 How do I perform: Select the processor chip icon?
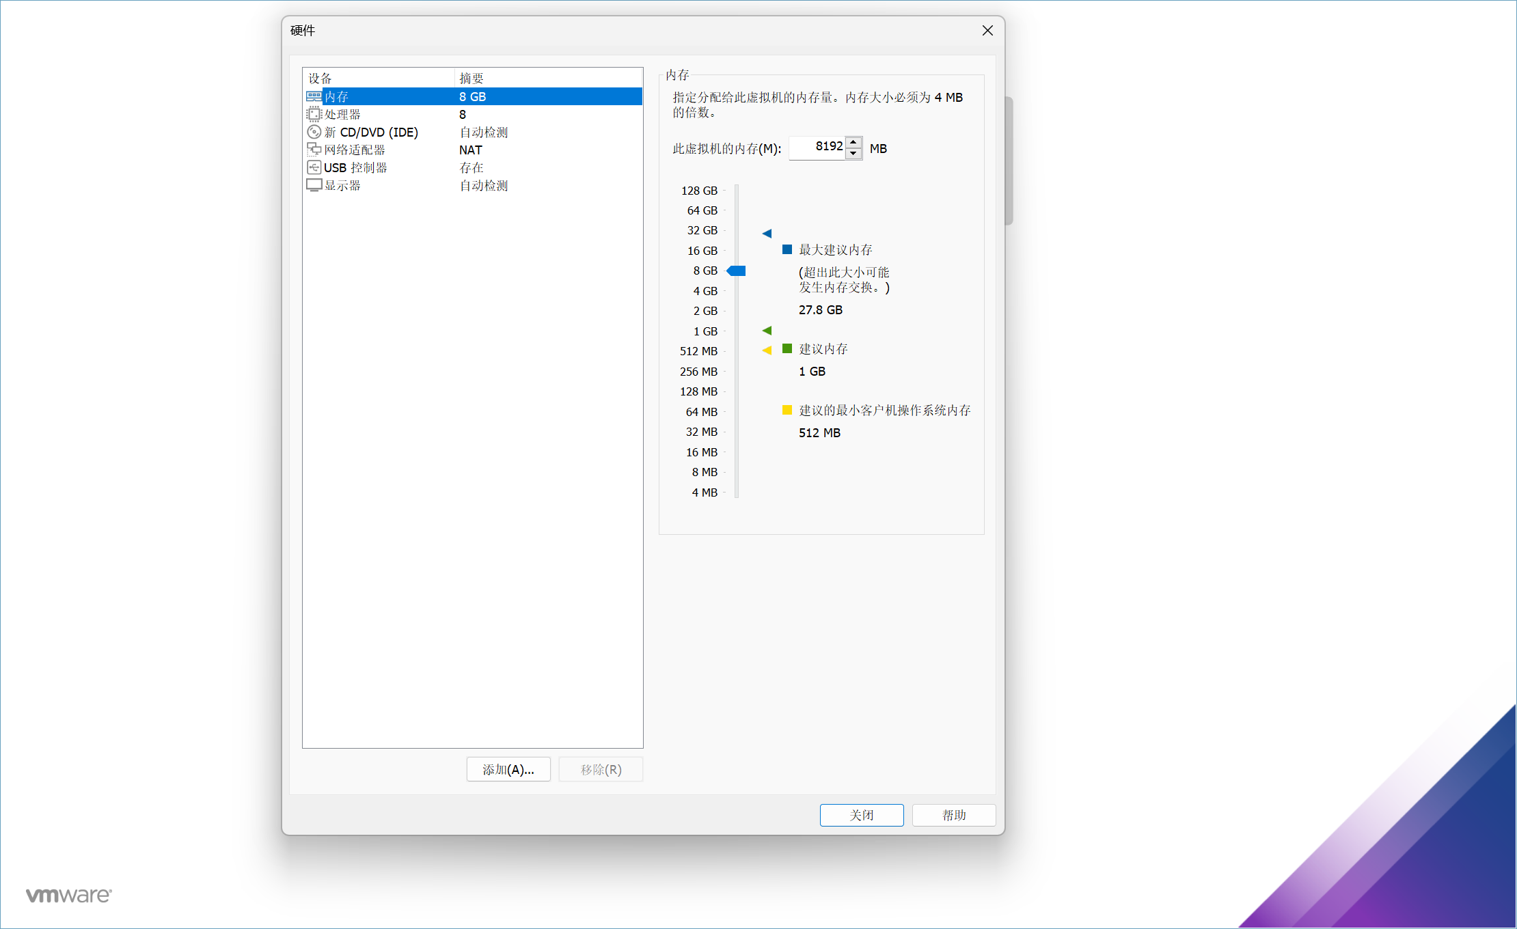(x=314, y=114)
